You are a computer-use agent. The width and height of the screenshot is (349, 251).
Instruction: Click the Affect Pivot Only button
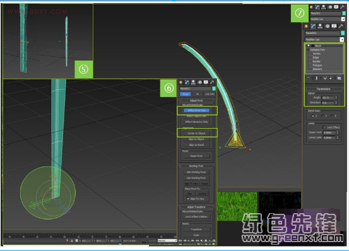(196, 110)
